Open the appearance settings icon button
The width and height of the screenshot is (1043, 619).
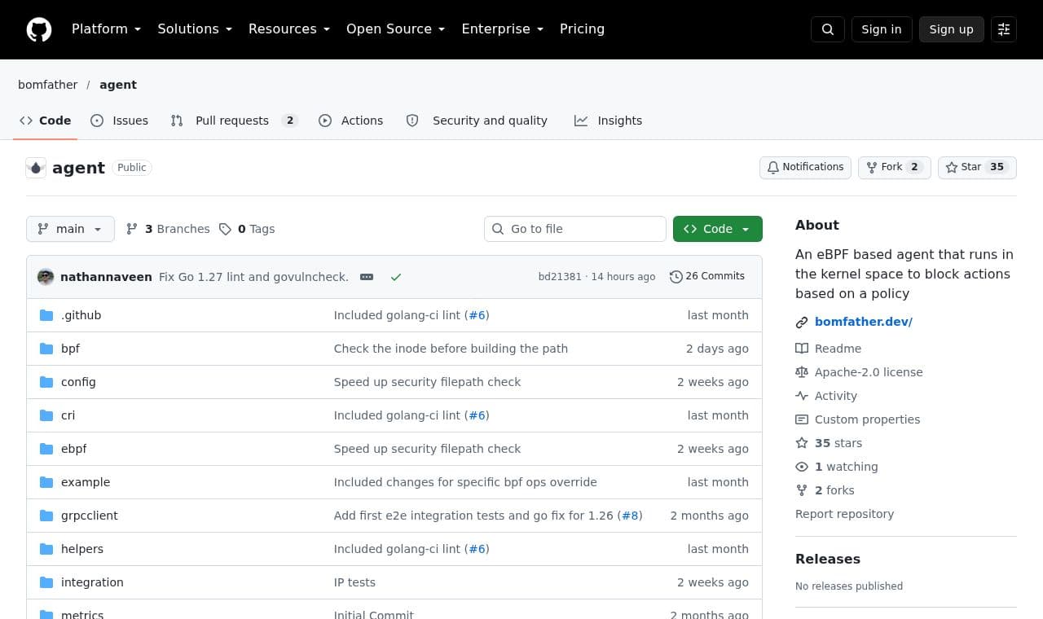1004,29
